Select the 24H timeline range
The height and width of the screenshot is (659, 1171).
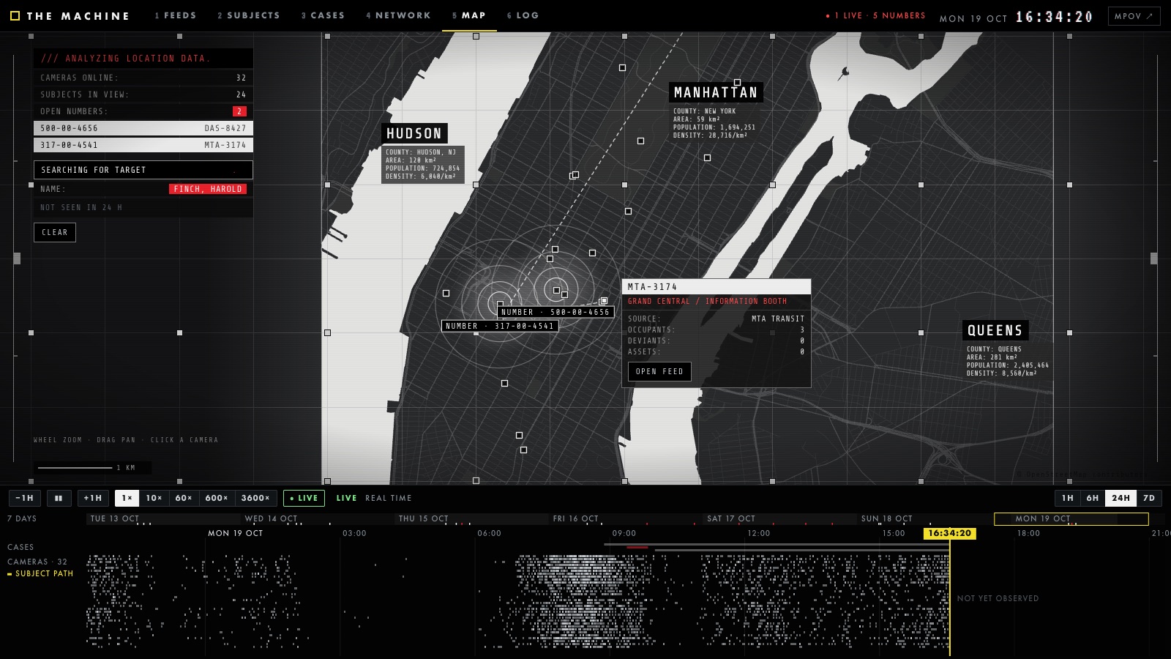click(1121, 498)
